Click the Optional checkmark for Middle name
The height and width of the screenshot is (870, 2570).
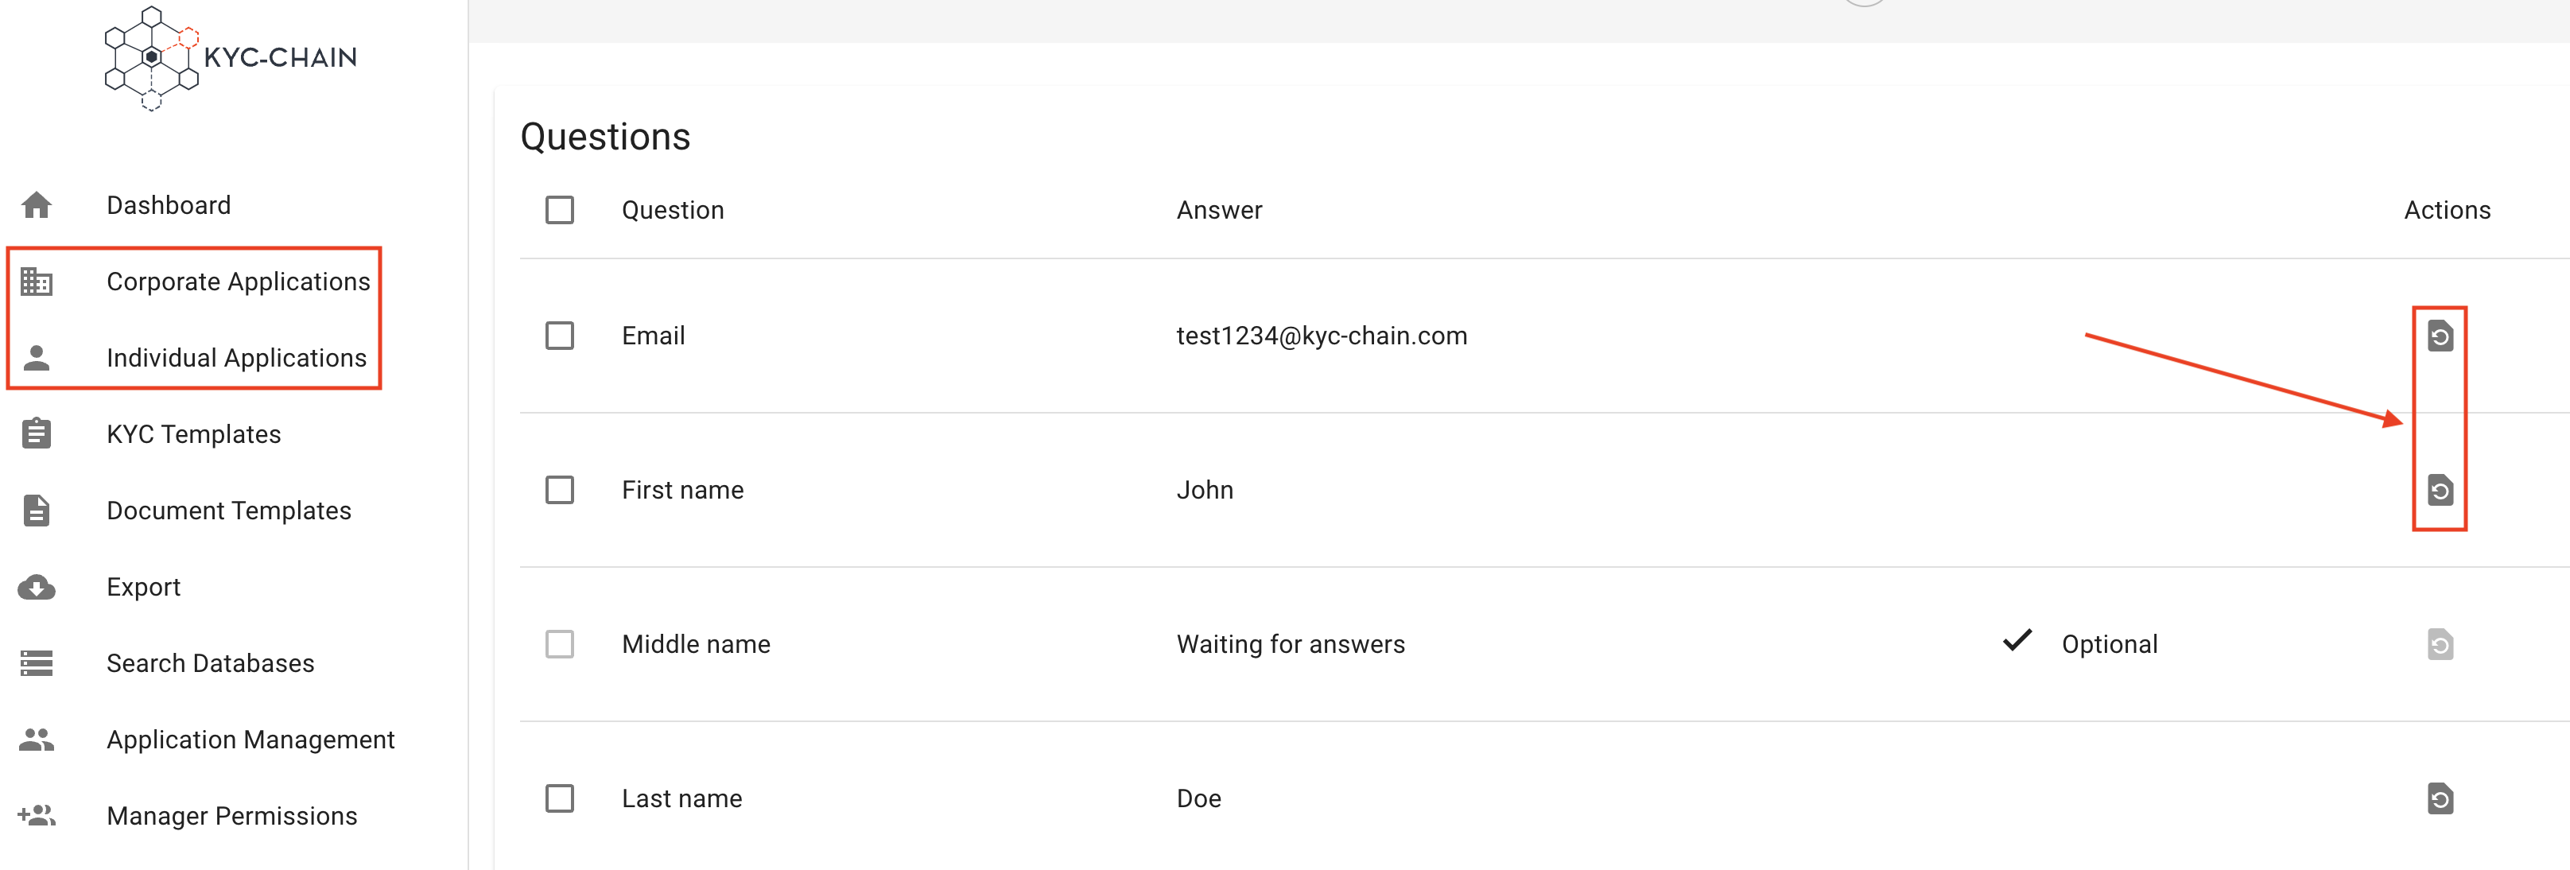tap(2017, 640)
